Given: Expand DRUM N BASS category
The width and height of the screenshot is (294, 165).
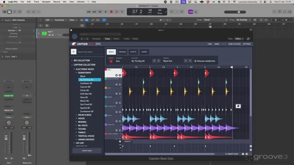Looking at the screenshot, I should 85,115.
